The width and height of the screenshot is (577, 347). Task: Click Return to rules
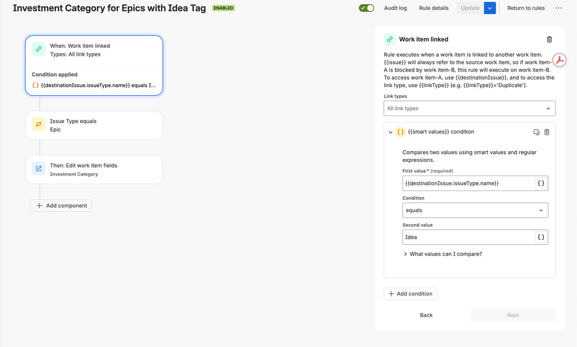point(526,8)
